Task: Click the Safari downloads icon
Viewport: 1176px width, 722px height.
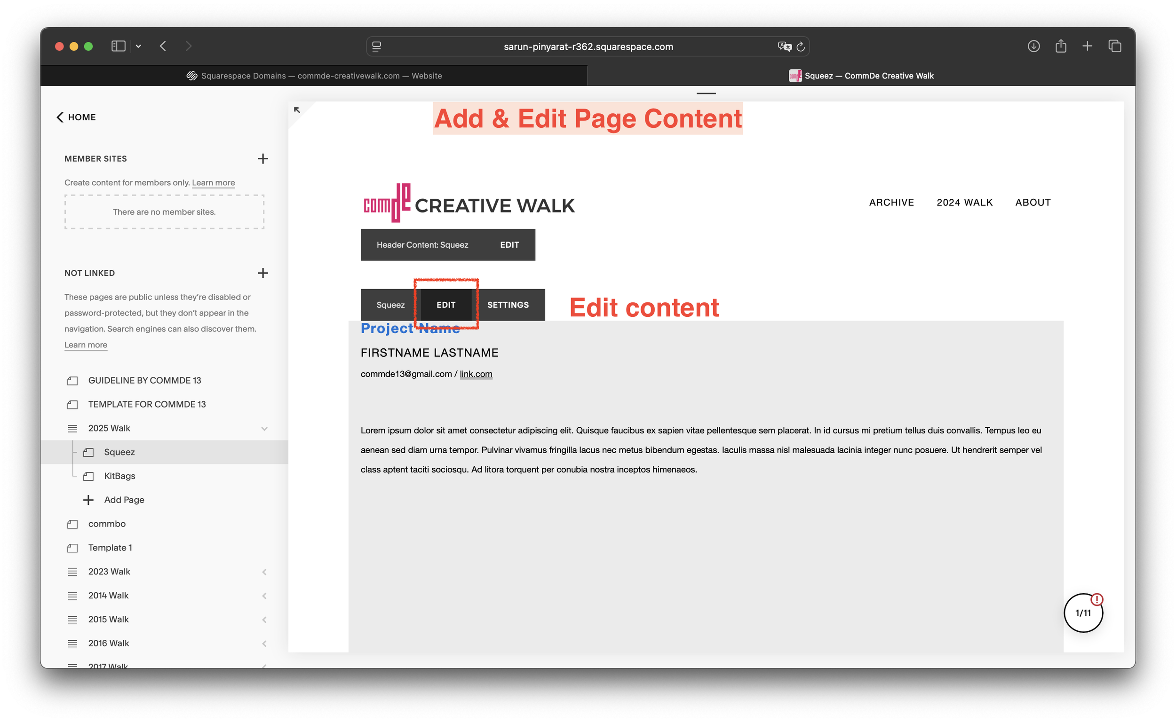Action: tap(1033, 47)
